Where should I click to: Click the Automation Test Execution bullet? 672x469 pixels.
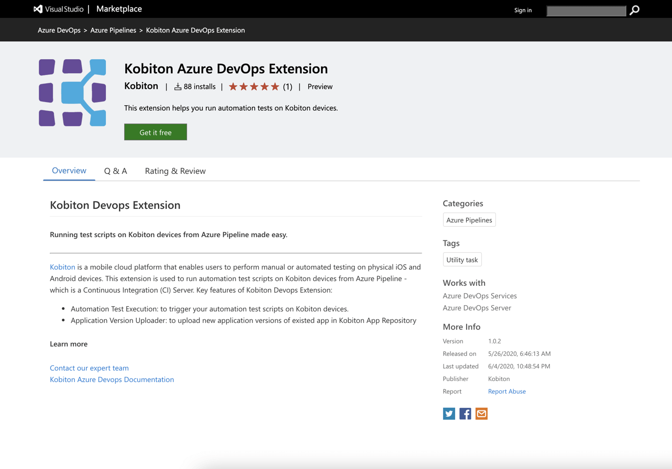210,309
